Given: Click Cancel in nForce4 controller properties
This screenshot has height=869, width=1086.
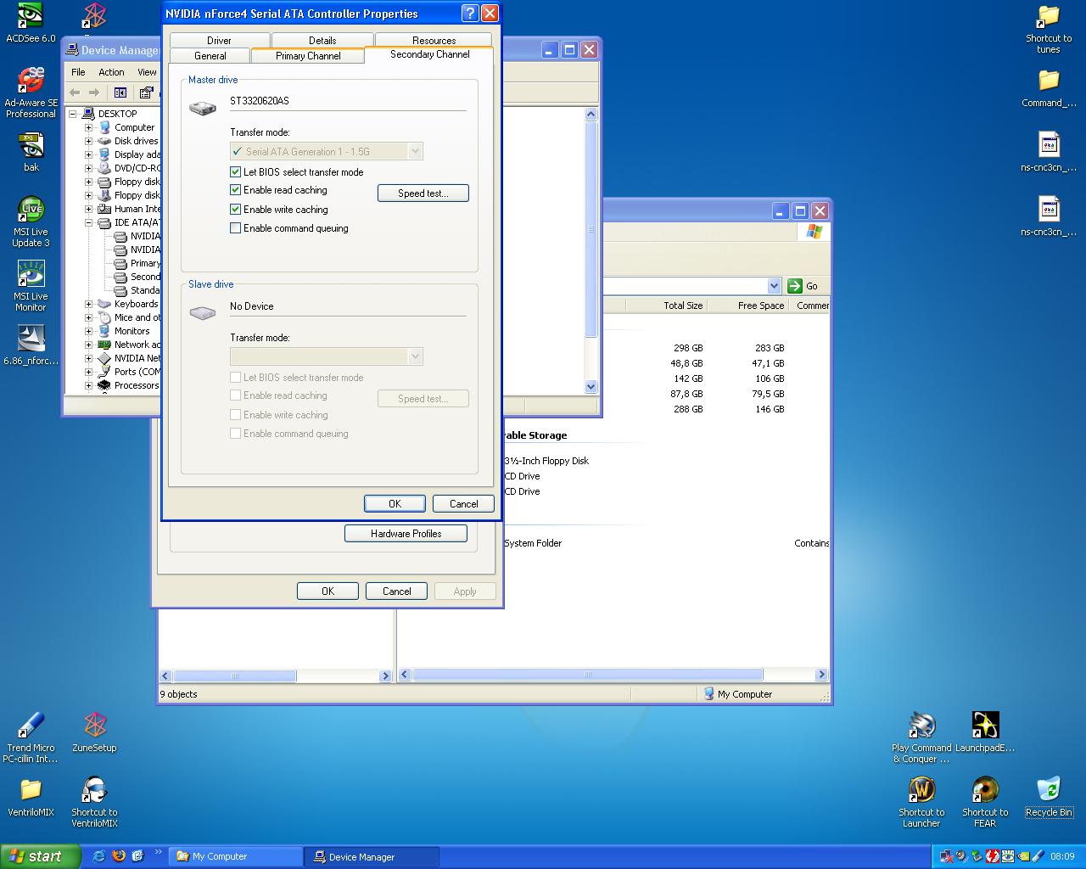Looking at the screenshot, I should pos(463,503).
